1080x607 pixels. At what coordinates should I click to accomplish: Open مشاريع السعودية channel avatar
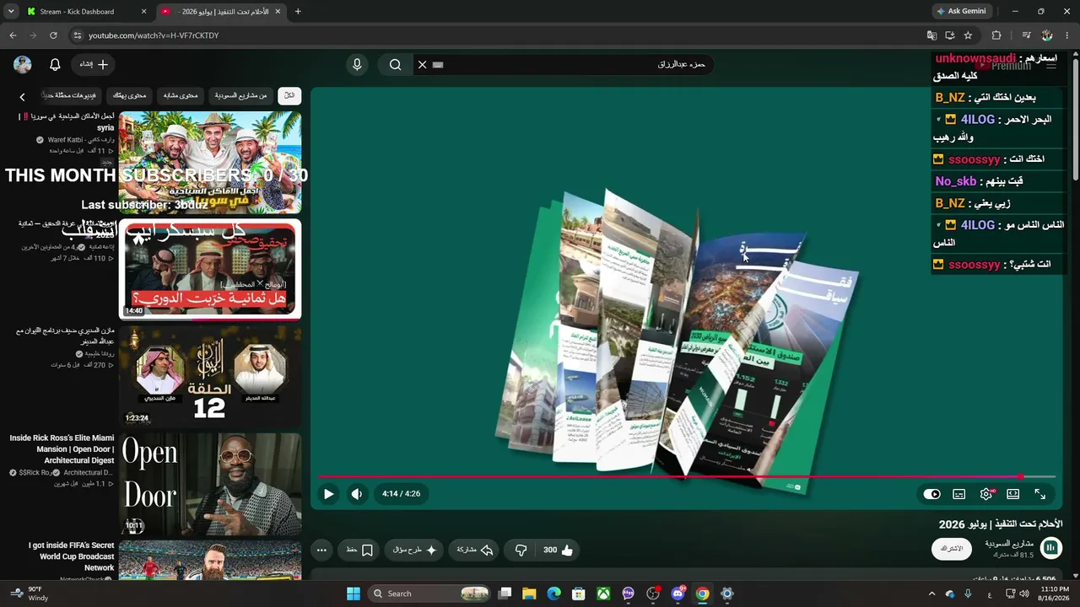pos(1050,549)
